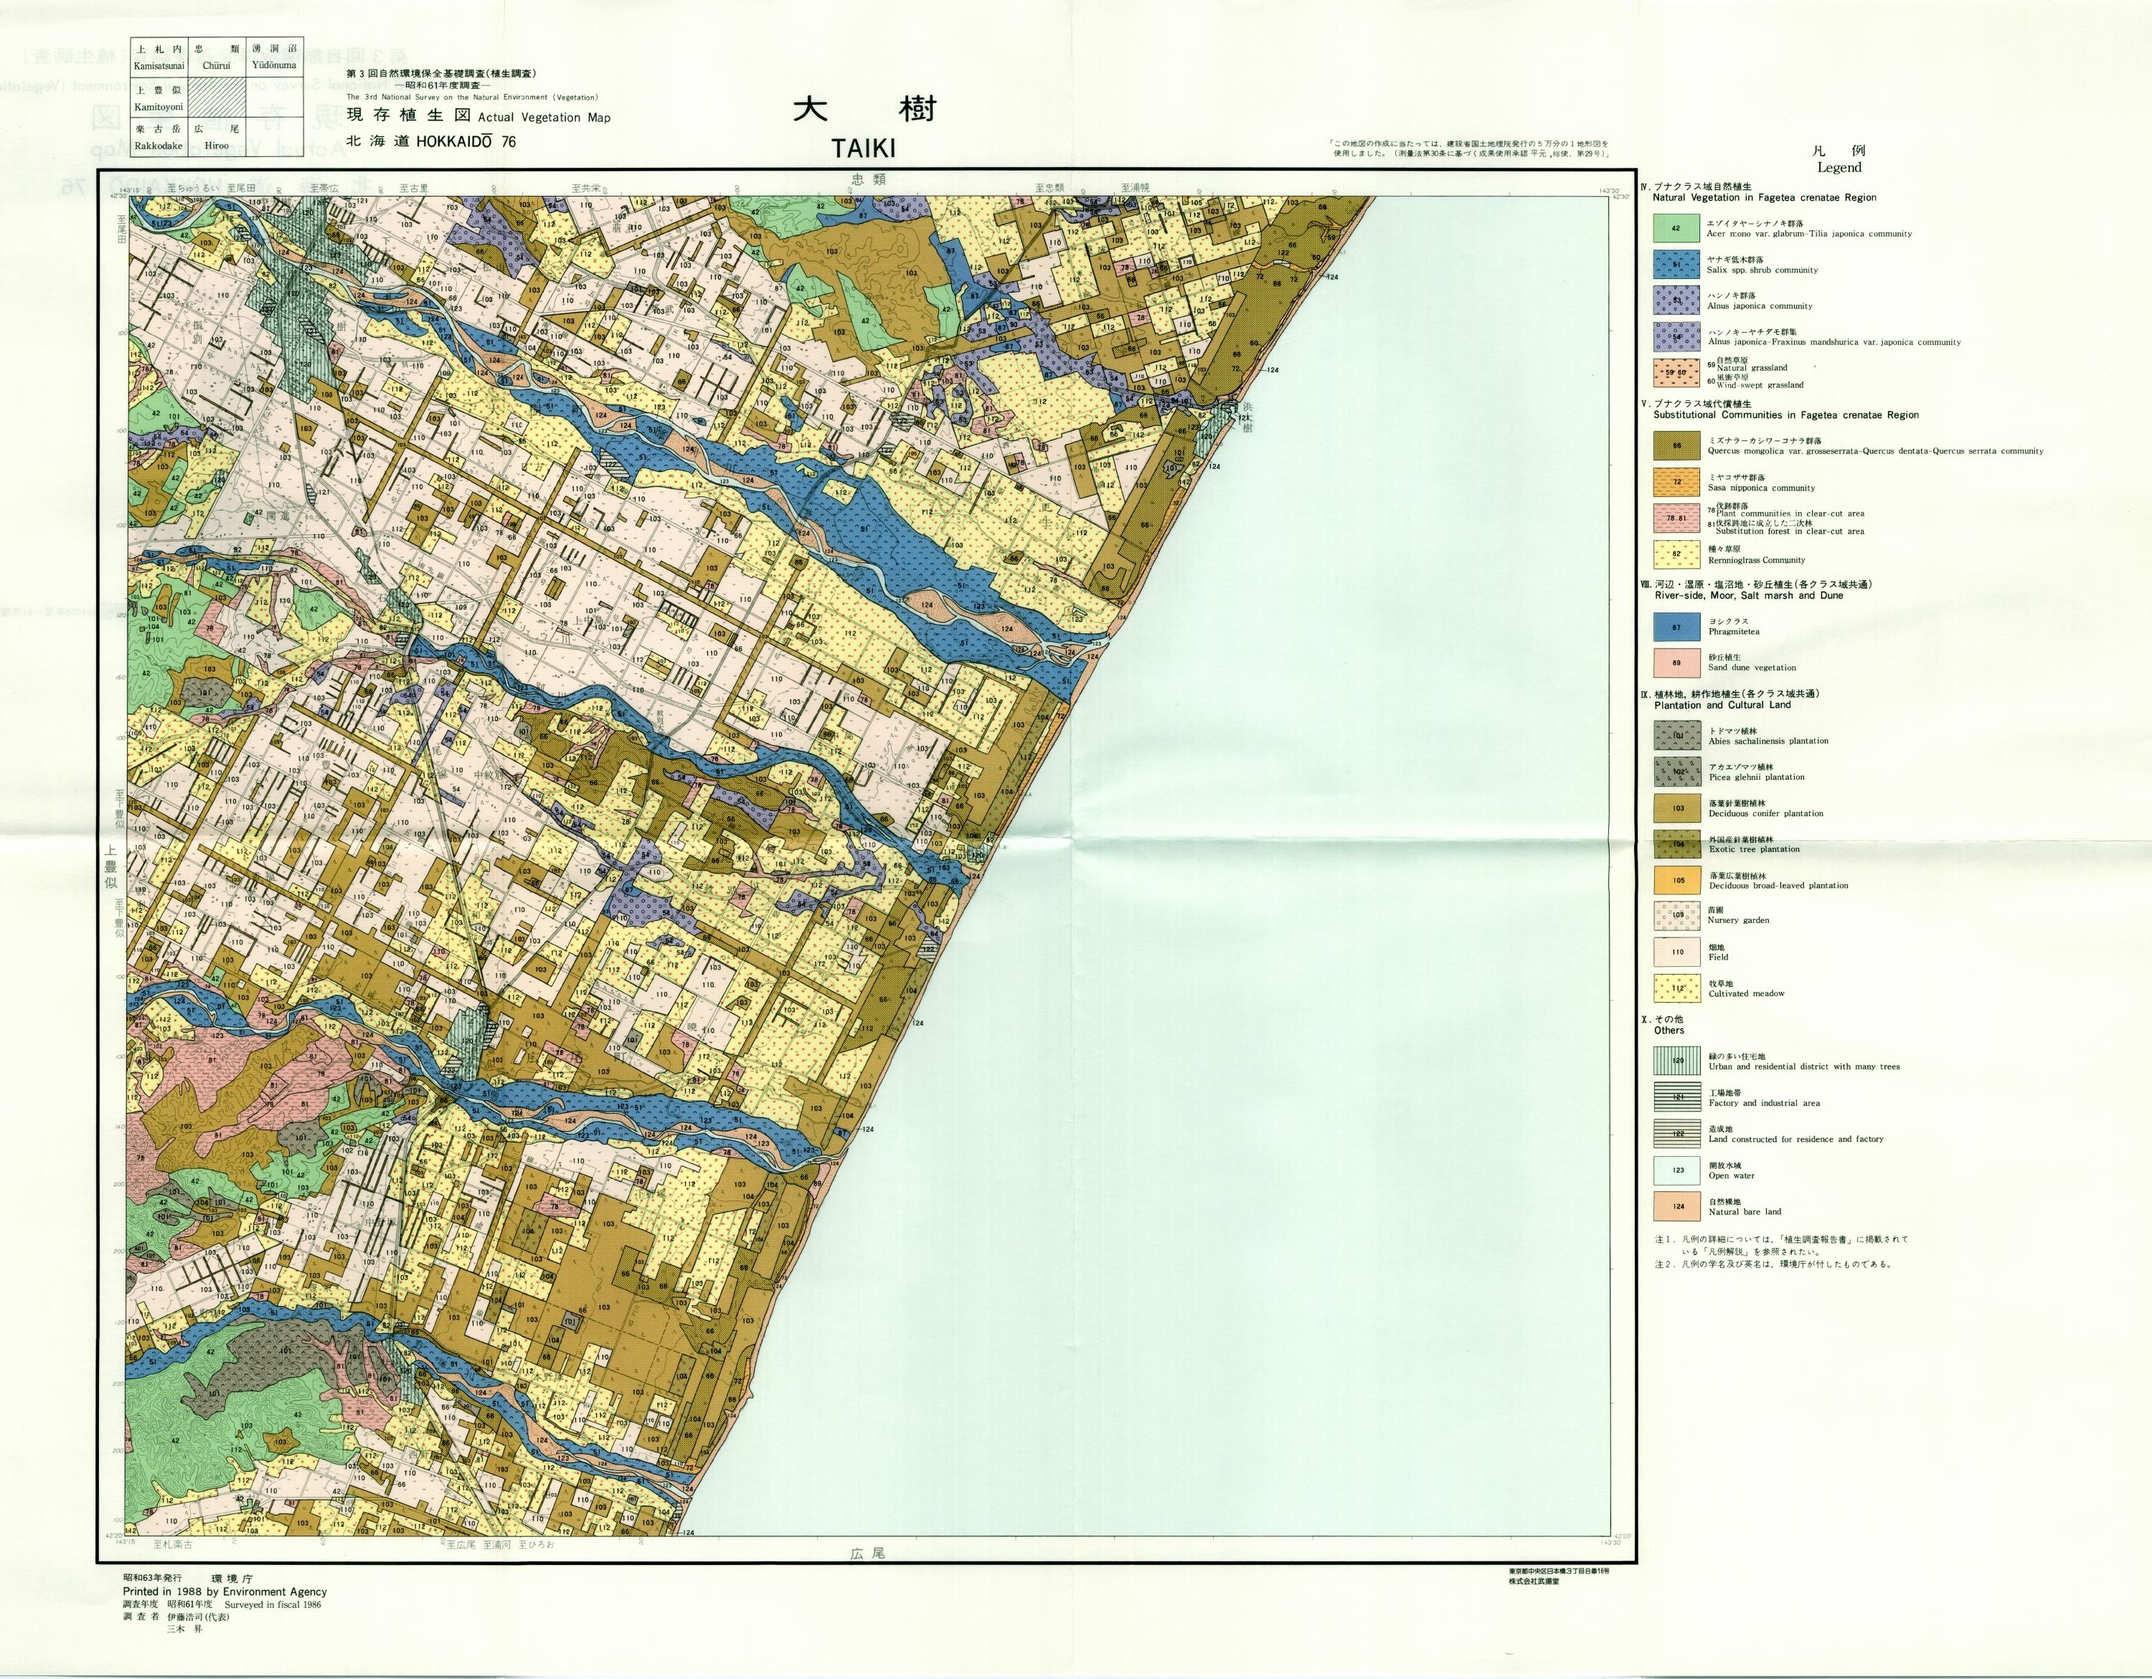Click 'Printed in 1988 by Environment Agency'
This screenshot has height=1679, width=2152.
coord(225,1591)
